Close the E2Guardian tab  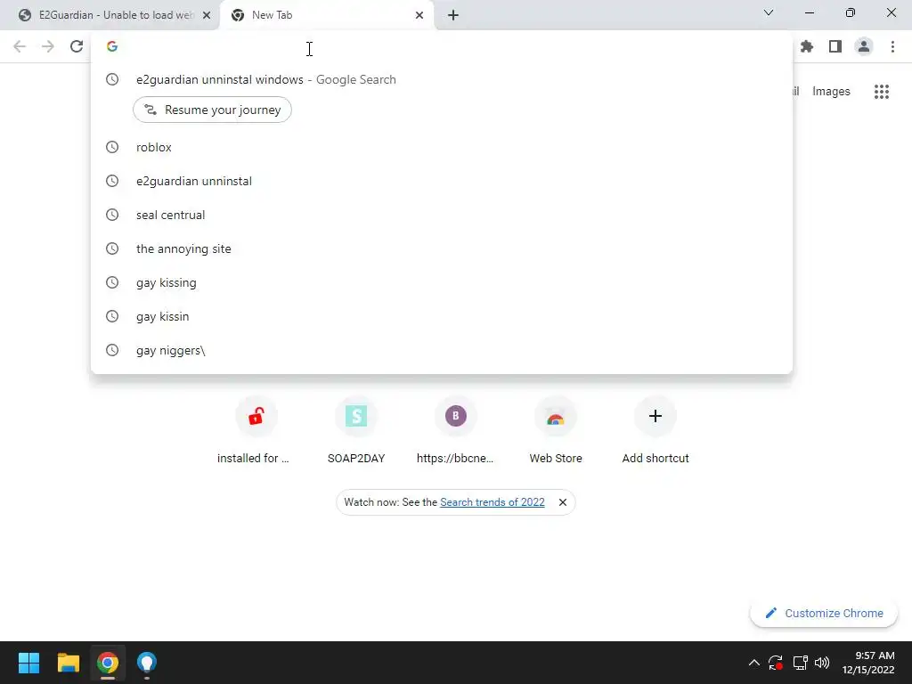coord(207,15)
